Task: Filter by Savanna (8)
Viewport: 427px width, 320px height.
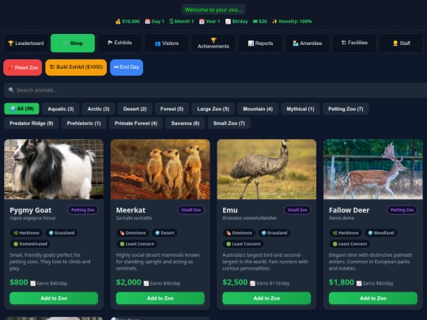Action: 185,123
